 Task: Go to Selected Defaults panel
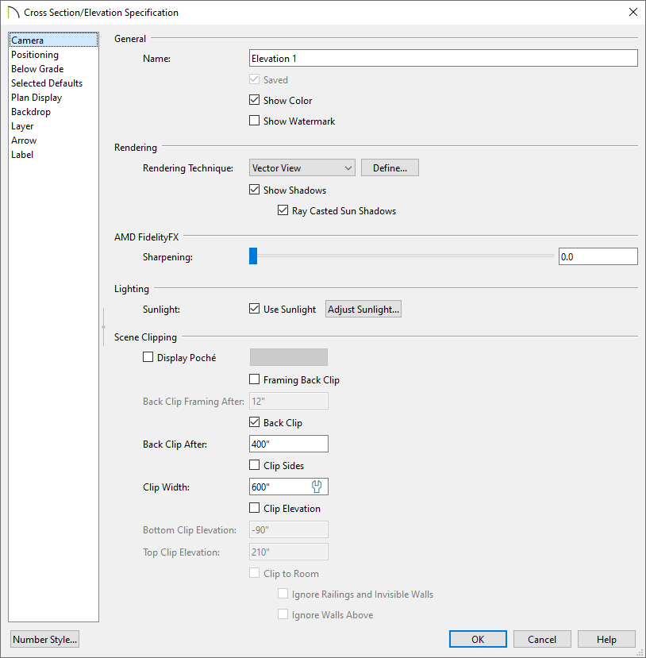tap(53, 83)
